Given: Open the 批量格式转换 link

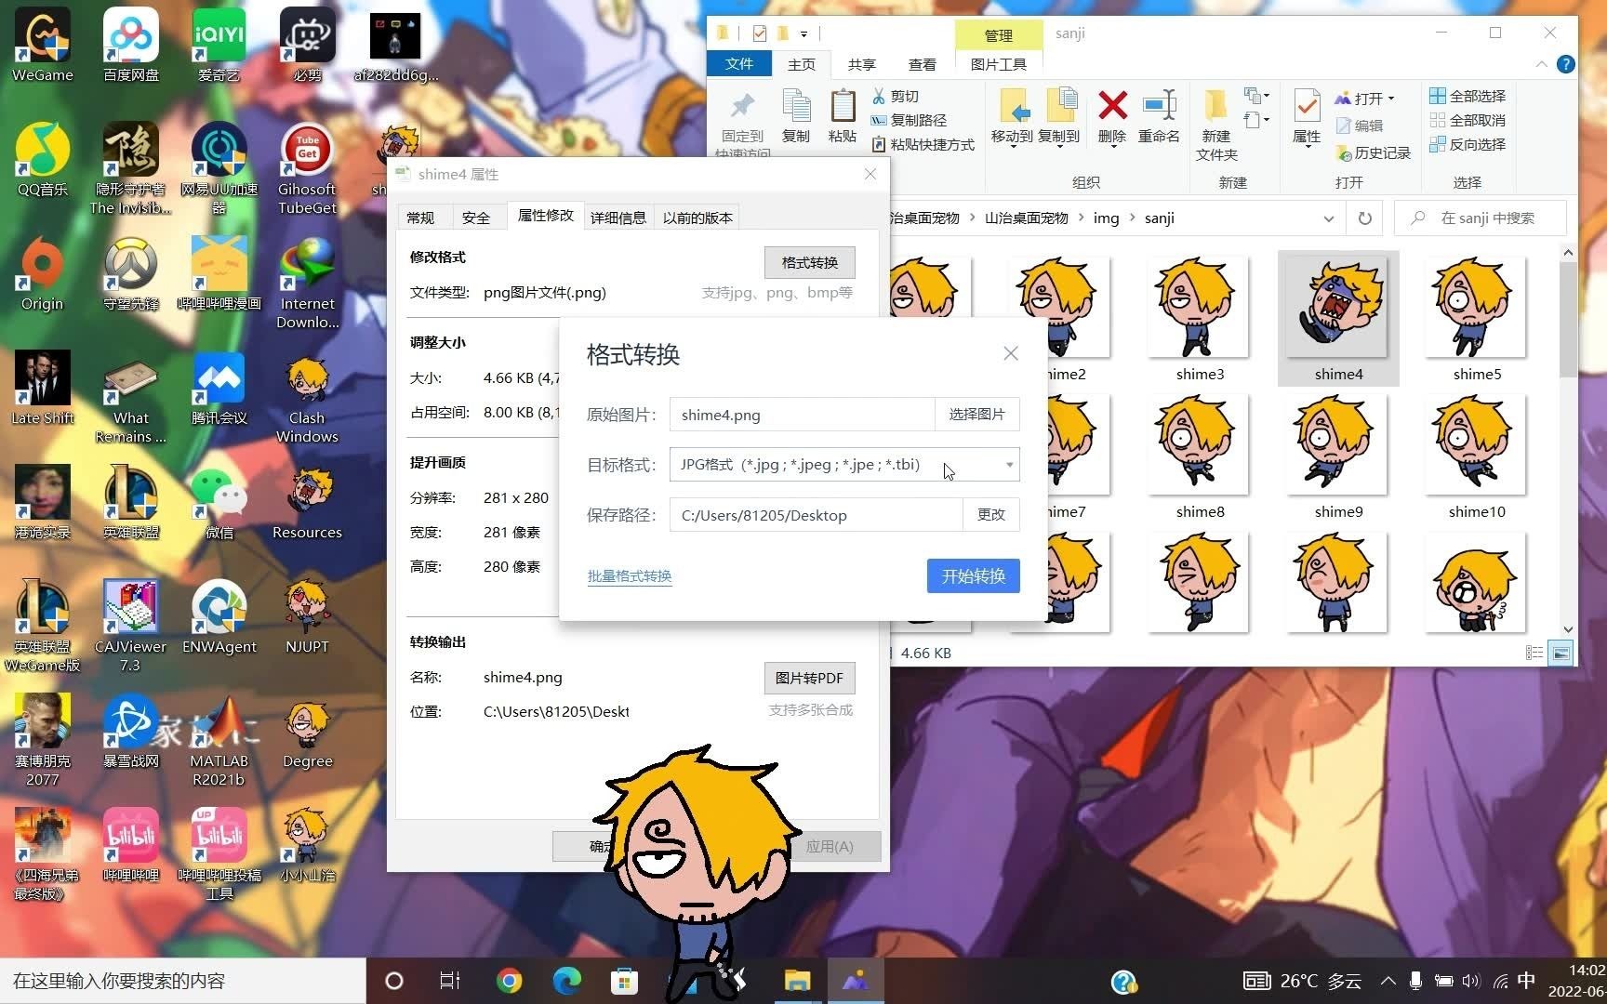Looking at the screenshot, I should (630, 576).
